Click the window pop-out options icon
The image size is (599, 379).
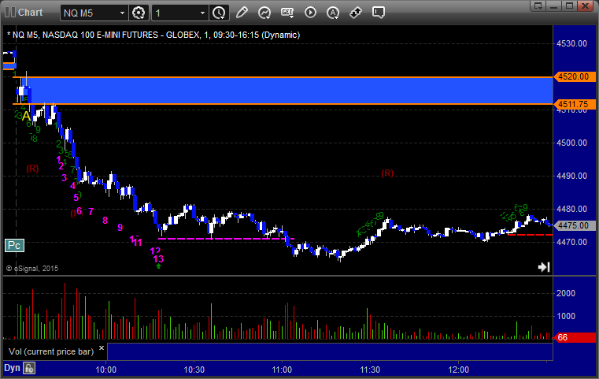(538, 6)
